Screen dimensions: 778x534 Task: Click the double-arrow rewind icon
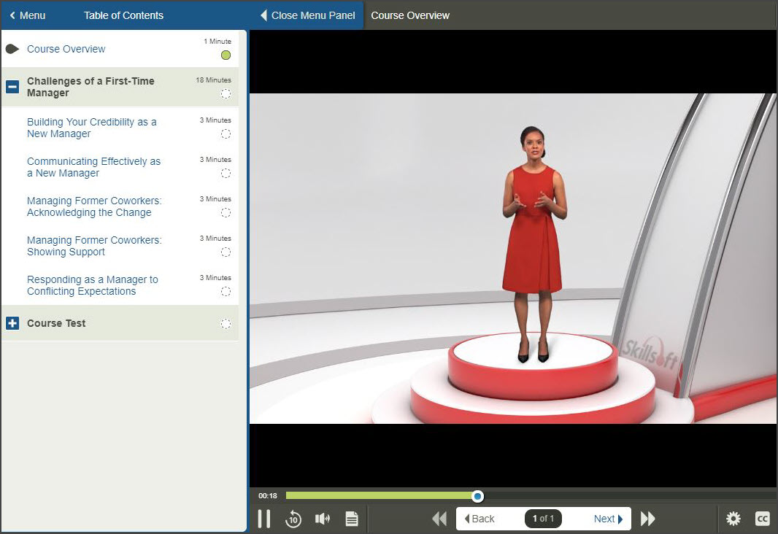point(439,519)
